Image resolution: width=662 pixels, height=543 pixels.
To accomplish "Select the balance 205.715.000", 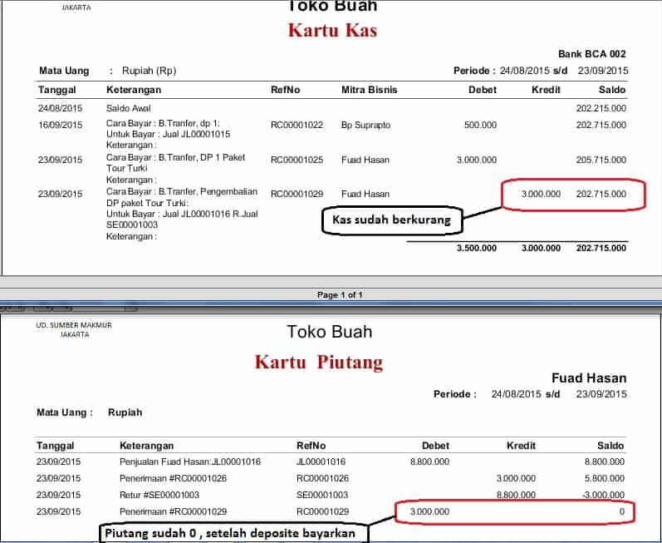I will click(x=601, y=160).
